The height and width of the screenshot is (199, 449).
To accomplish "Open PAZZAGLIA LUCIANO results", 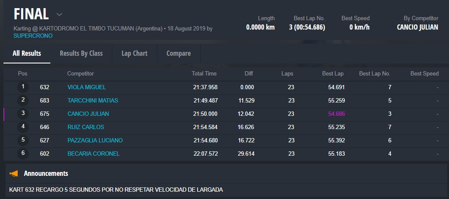I will (95, 140).
